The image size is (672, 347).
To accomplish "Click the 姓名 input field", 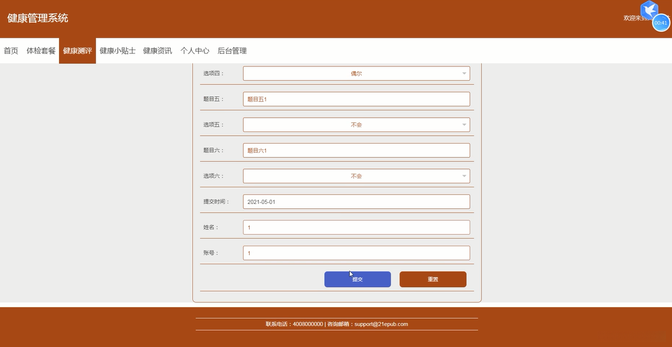I will (356, 227).
